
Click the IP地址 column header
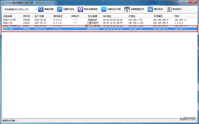[132, 16]
